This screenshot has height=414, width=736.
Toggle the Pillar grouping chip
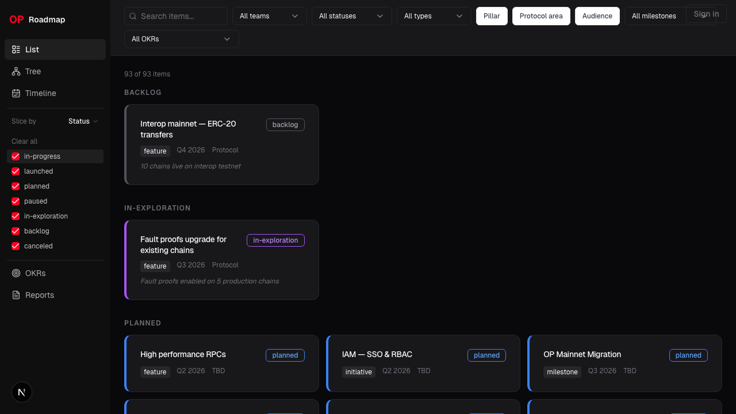(492, 16)
